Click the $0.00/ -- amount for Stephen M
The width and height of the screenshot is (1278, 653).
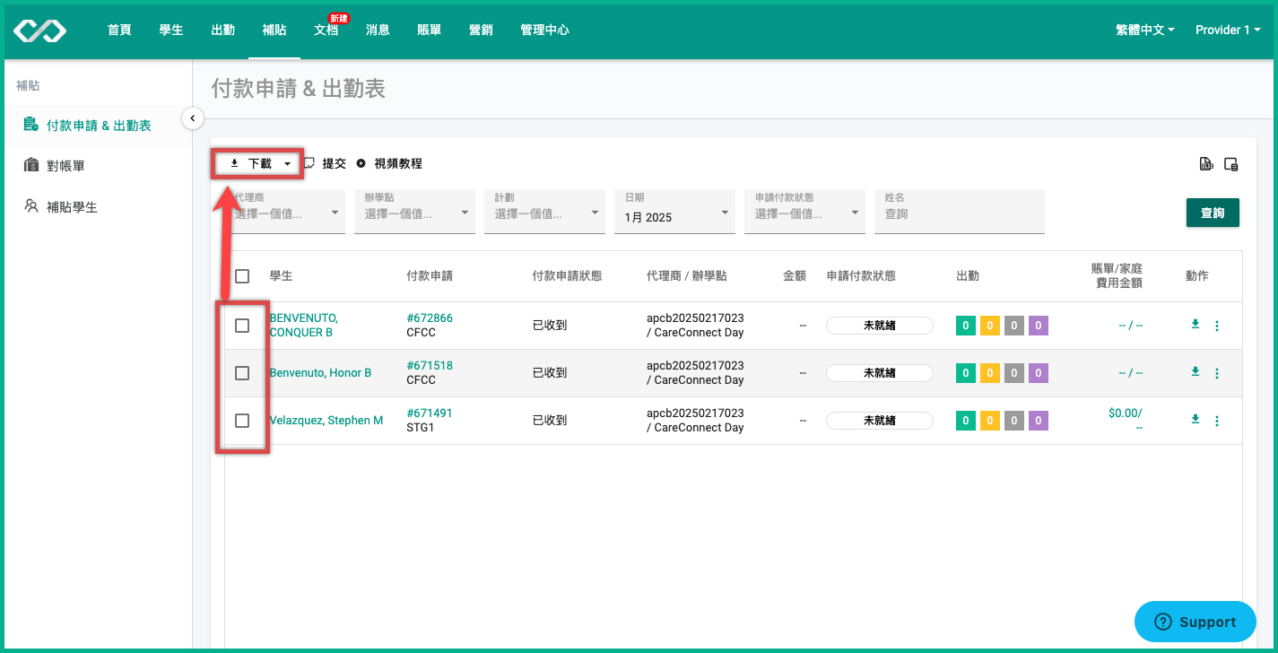click(x=1126, y=421)
